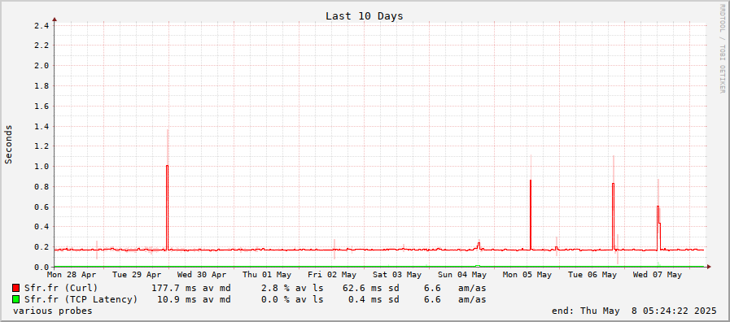Click the small bump on Sun 04 May

[x=479, y=243]
